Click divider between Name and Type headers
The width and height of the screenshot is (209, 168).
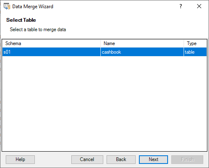tap(184, 43)
